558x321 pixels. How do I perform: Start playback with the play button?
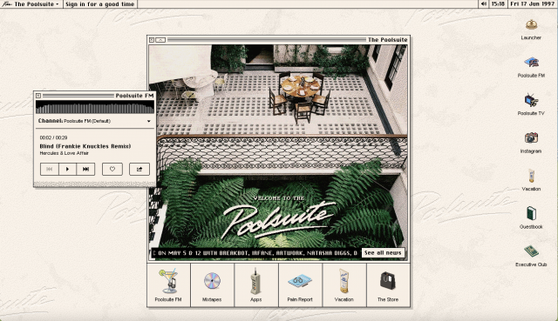pyautogui.click(x=68, y=169)
